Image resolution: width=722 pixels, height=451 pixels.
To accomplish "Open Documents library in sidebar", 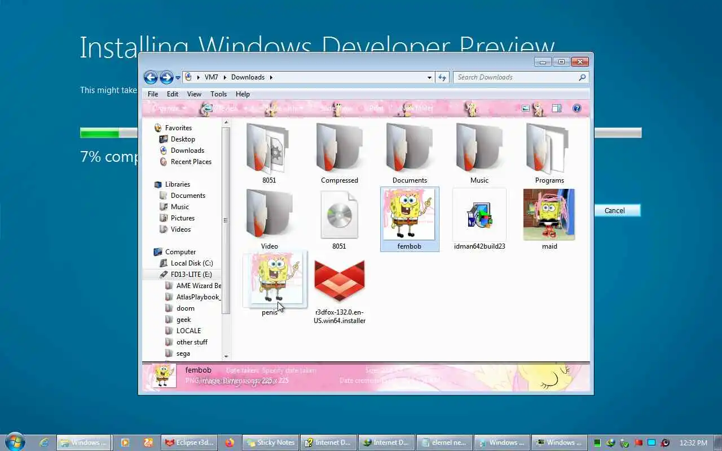I will (x=188, y=196).
